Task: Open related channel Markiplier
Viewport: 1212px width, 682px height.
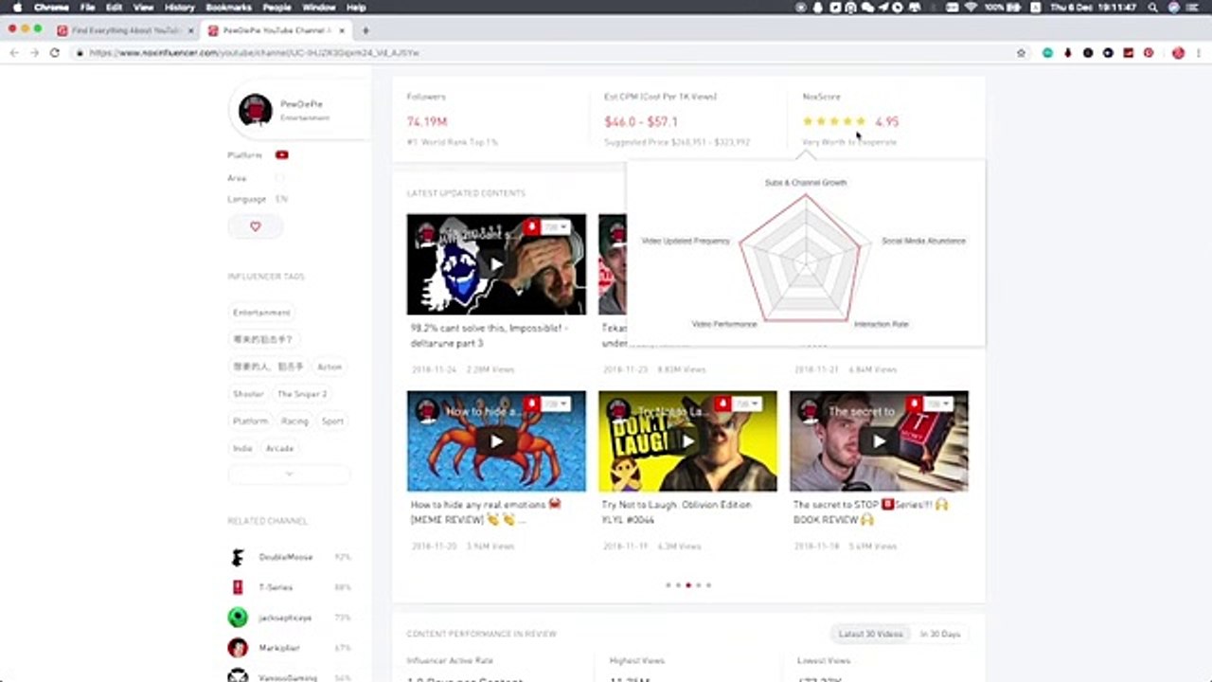Action: (x=278, y=648)
